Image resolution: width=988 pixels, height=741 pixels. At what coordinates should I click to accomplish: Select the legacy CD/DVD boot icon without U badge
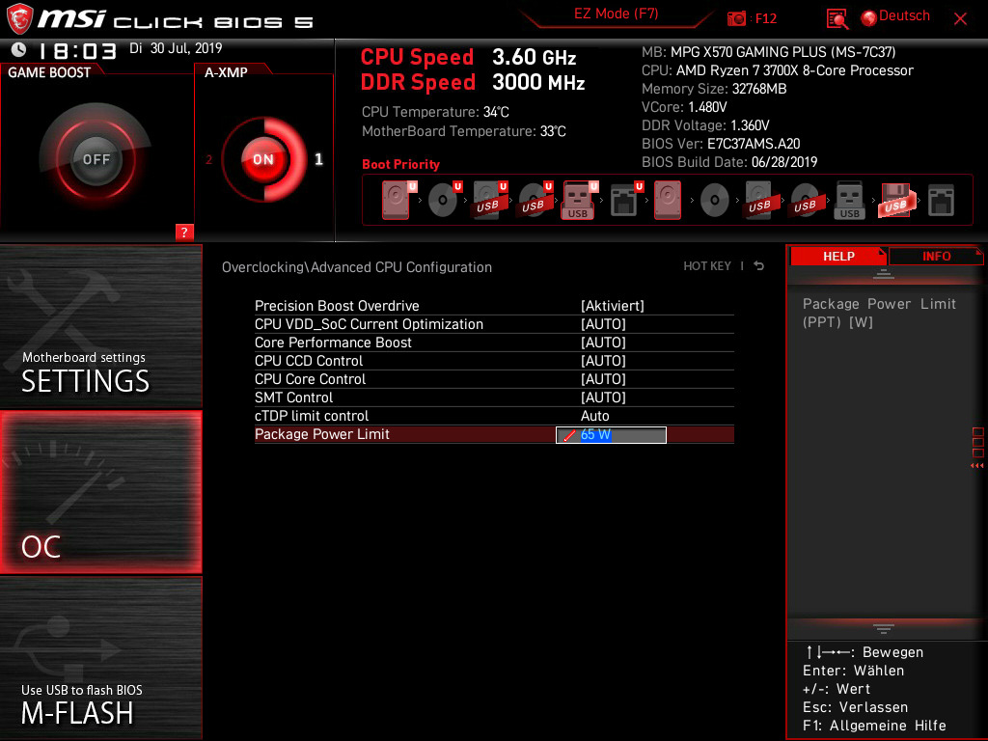point(715,201)
